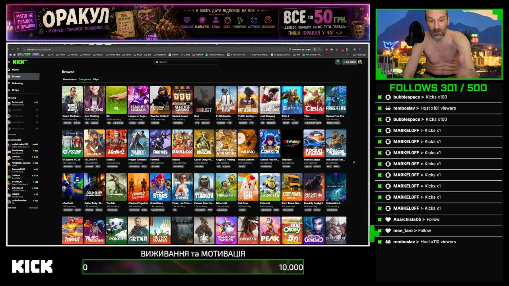Open the League of Legends category thumbnail
509x286 pixels.
pos(138,100)
